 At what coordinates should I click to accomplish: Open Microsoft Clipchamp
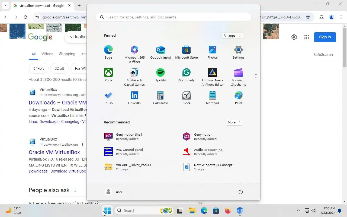coord(239,77)
